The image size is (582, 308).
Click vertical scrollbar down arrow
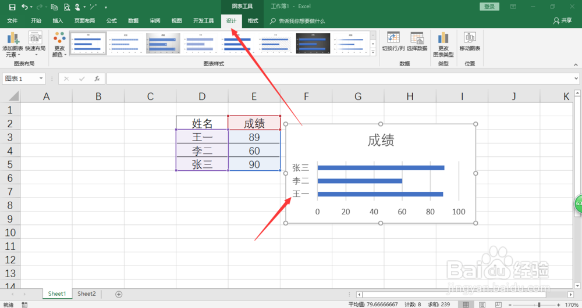pos(577,285)
